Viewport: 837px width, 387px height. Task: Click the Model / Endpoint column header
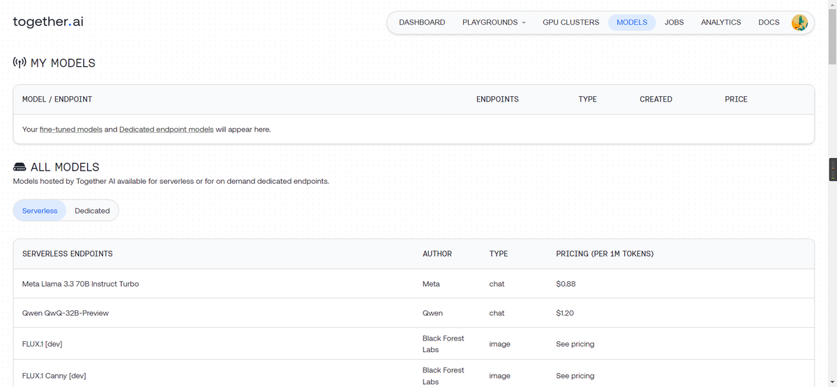click(57, 100)
